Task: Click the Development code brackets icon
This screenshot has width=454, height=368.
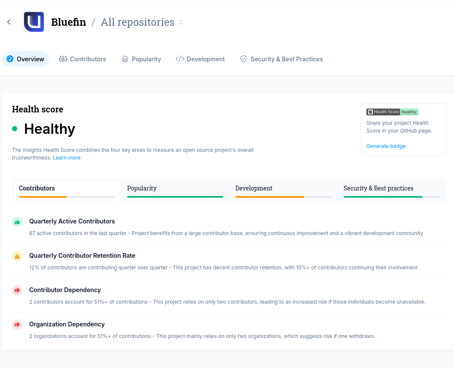Action: click(x=180, y=59)
